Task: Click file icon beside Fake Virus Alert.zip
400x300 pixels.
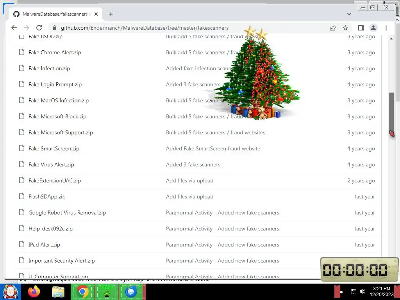Action: [22, 164]
